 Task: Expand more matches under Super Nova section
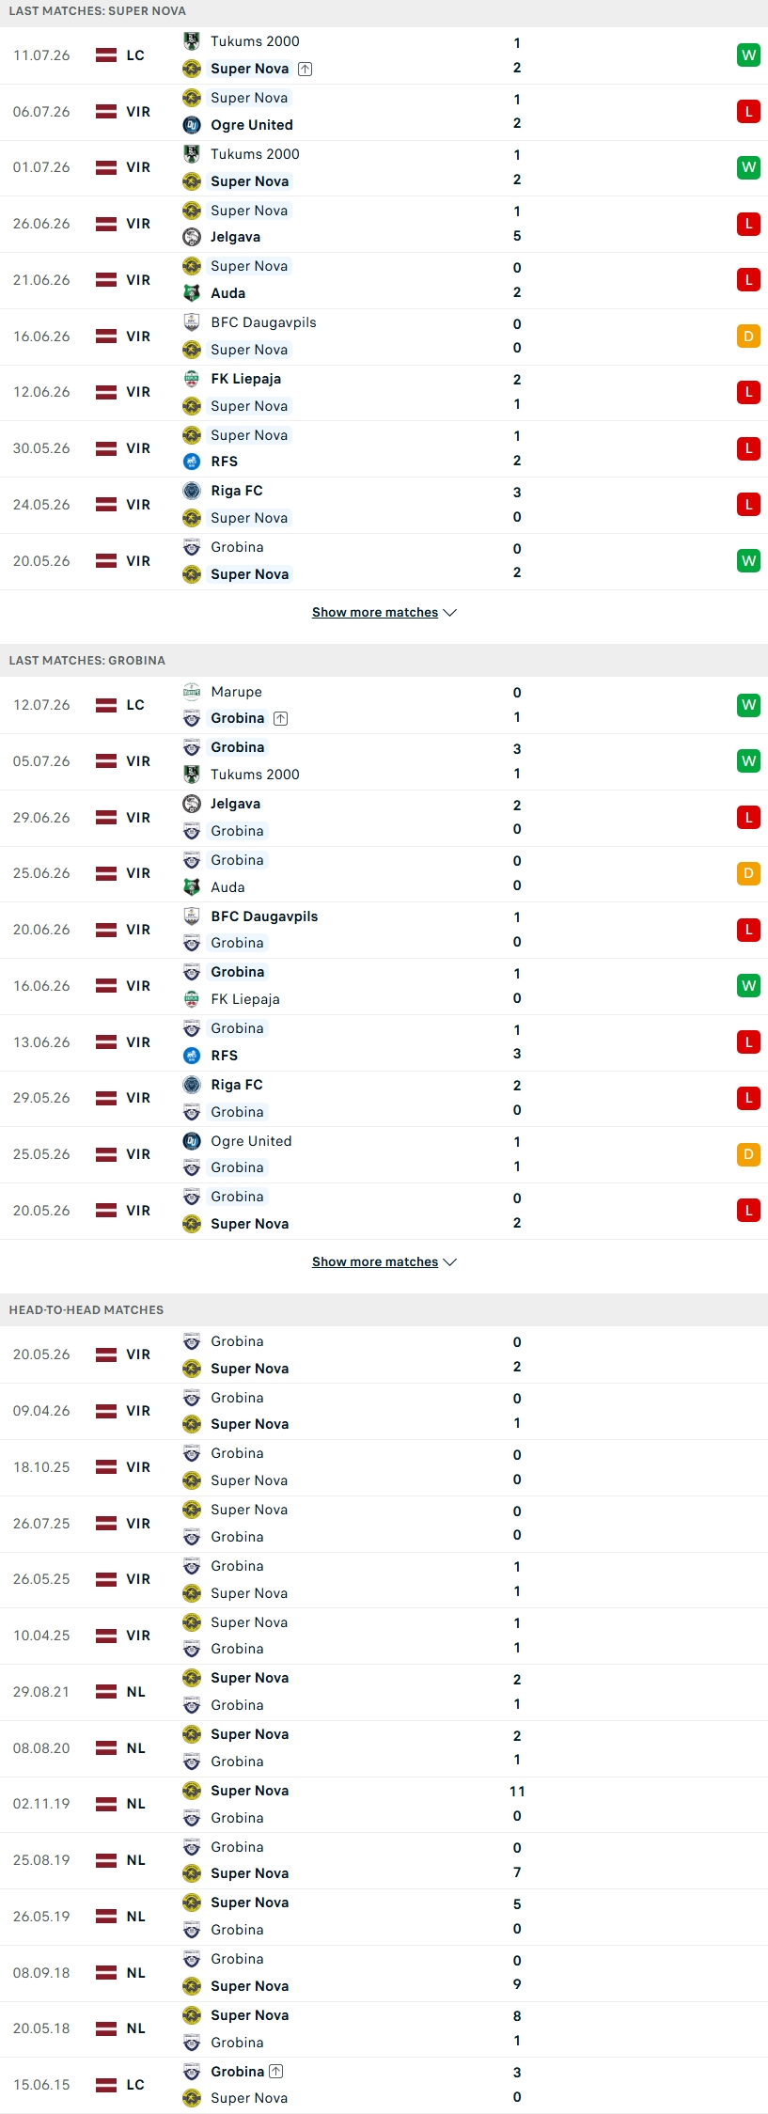[x=384, y=612]
